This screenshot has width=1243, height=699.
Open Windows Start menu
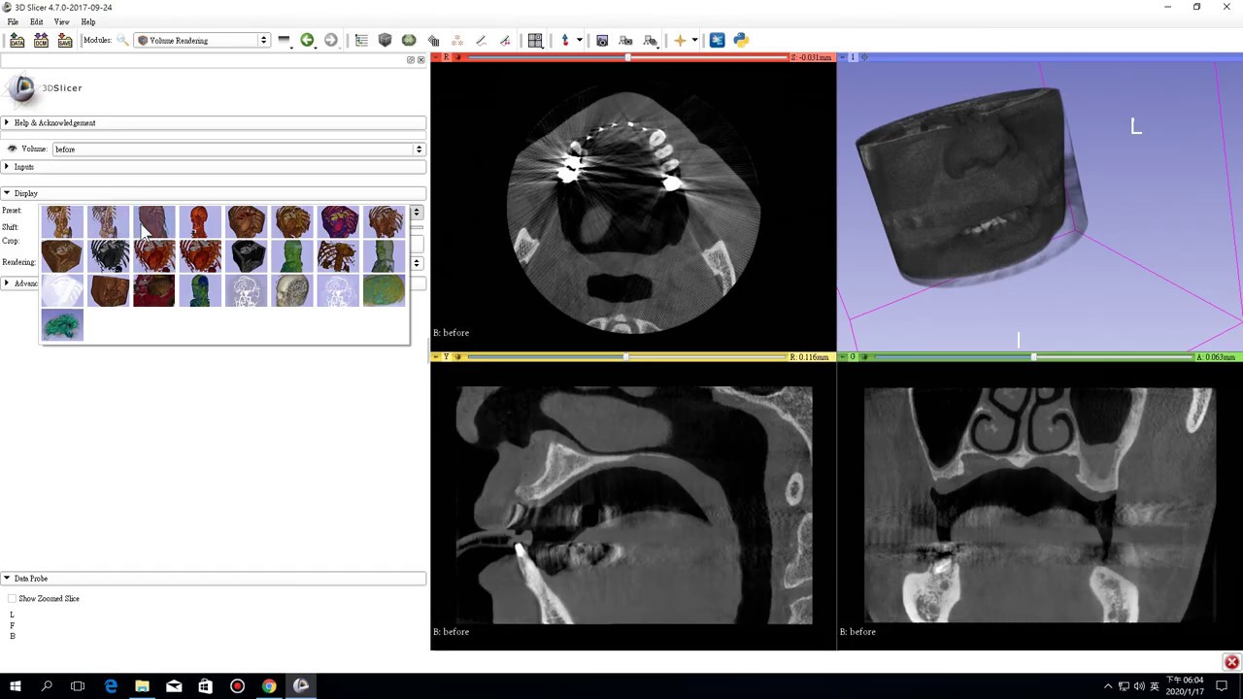(16, 686)
